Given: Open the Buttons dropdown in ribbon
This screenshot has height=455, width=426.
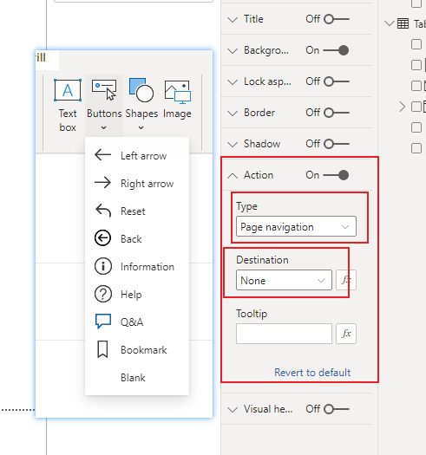Looking at the screenshot, I should (x=104, y=106).
